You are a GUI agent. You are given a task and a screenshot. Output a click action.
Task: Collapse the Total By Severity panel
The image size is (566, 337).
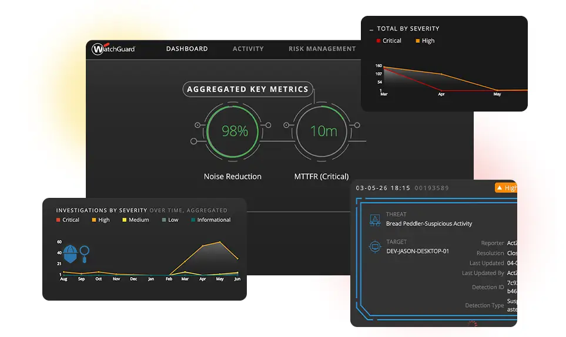[x=371, y=29]
